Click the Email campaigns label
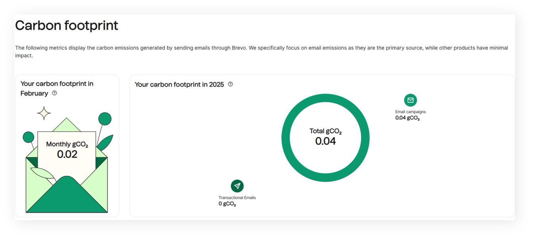 click(410, 112)
